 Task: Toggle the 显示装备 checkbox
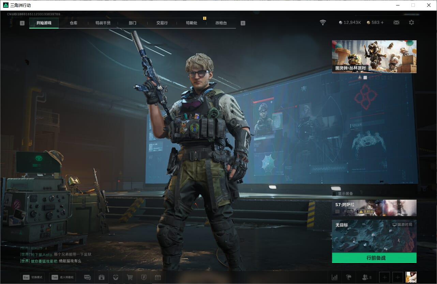(334, 194)
